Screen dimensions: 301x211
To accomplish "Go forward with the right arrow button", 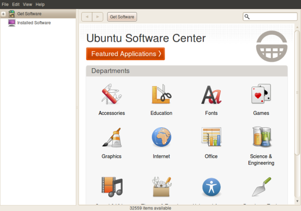I will [x=98, y=17].
